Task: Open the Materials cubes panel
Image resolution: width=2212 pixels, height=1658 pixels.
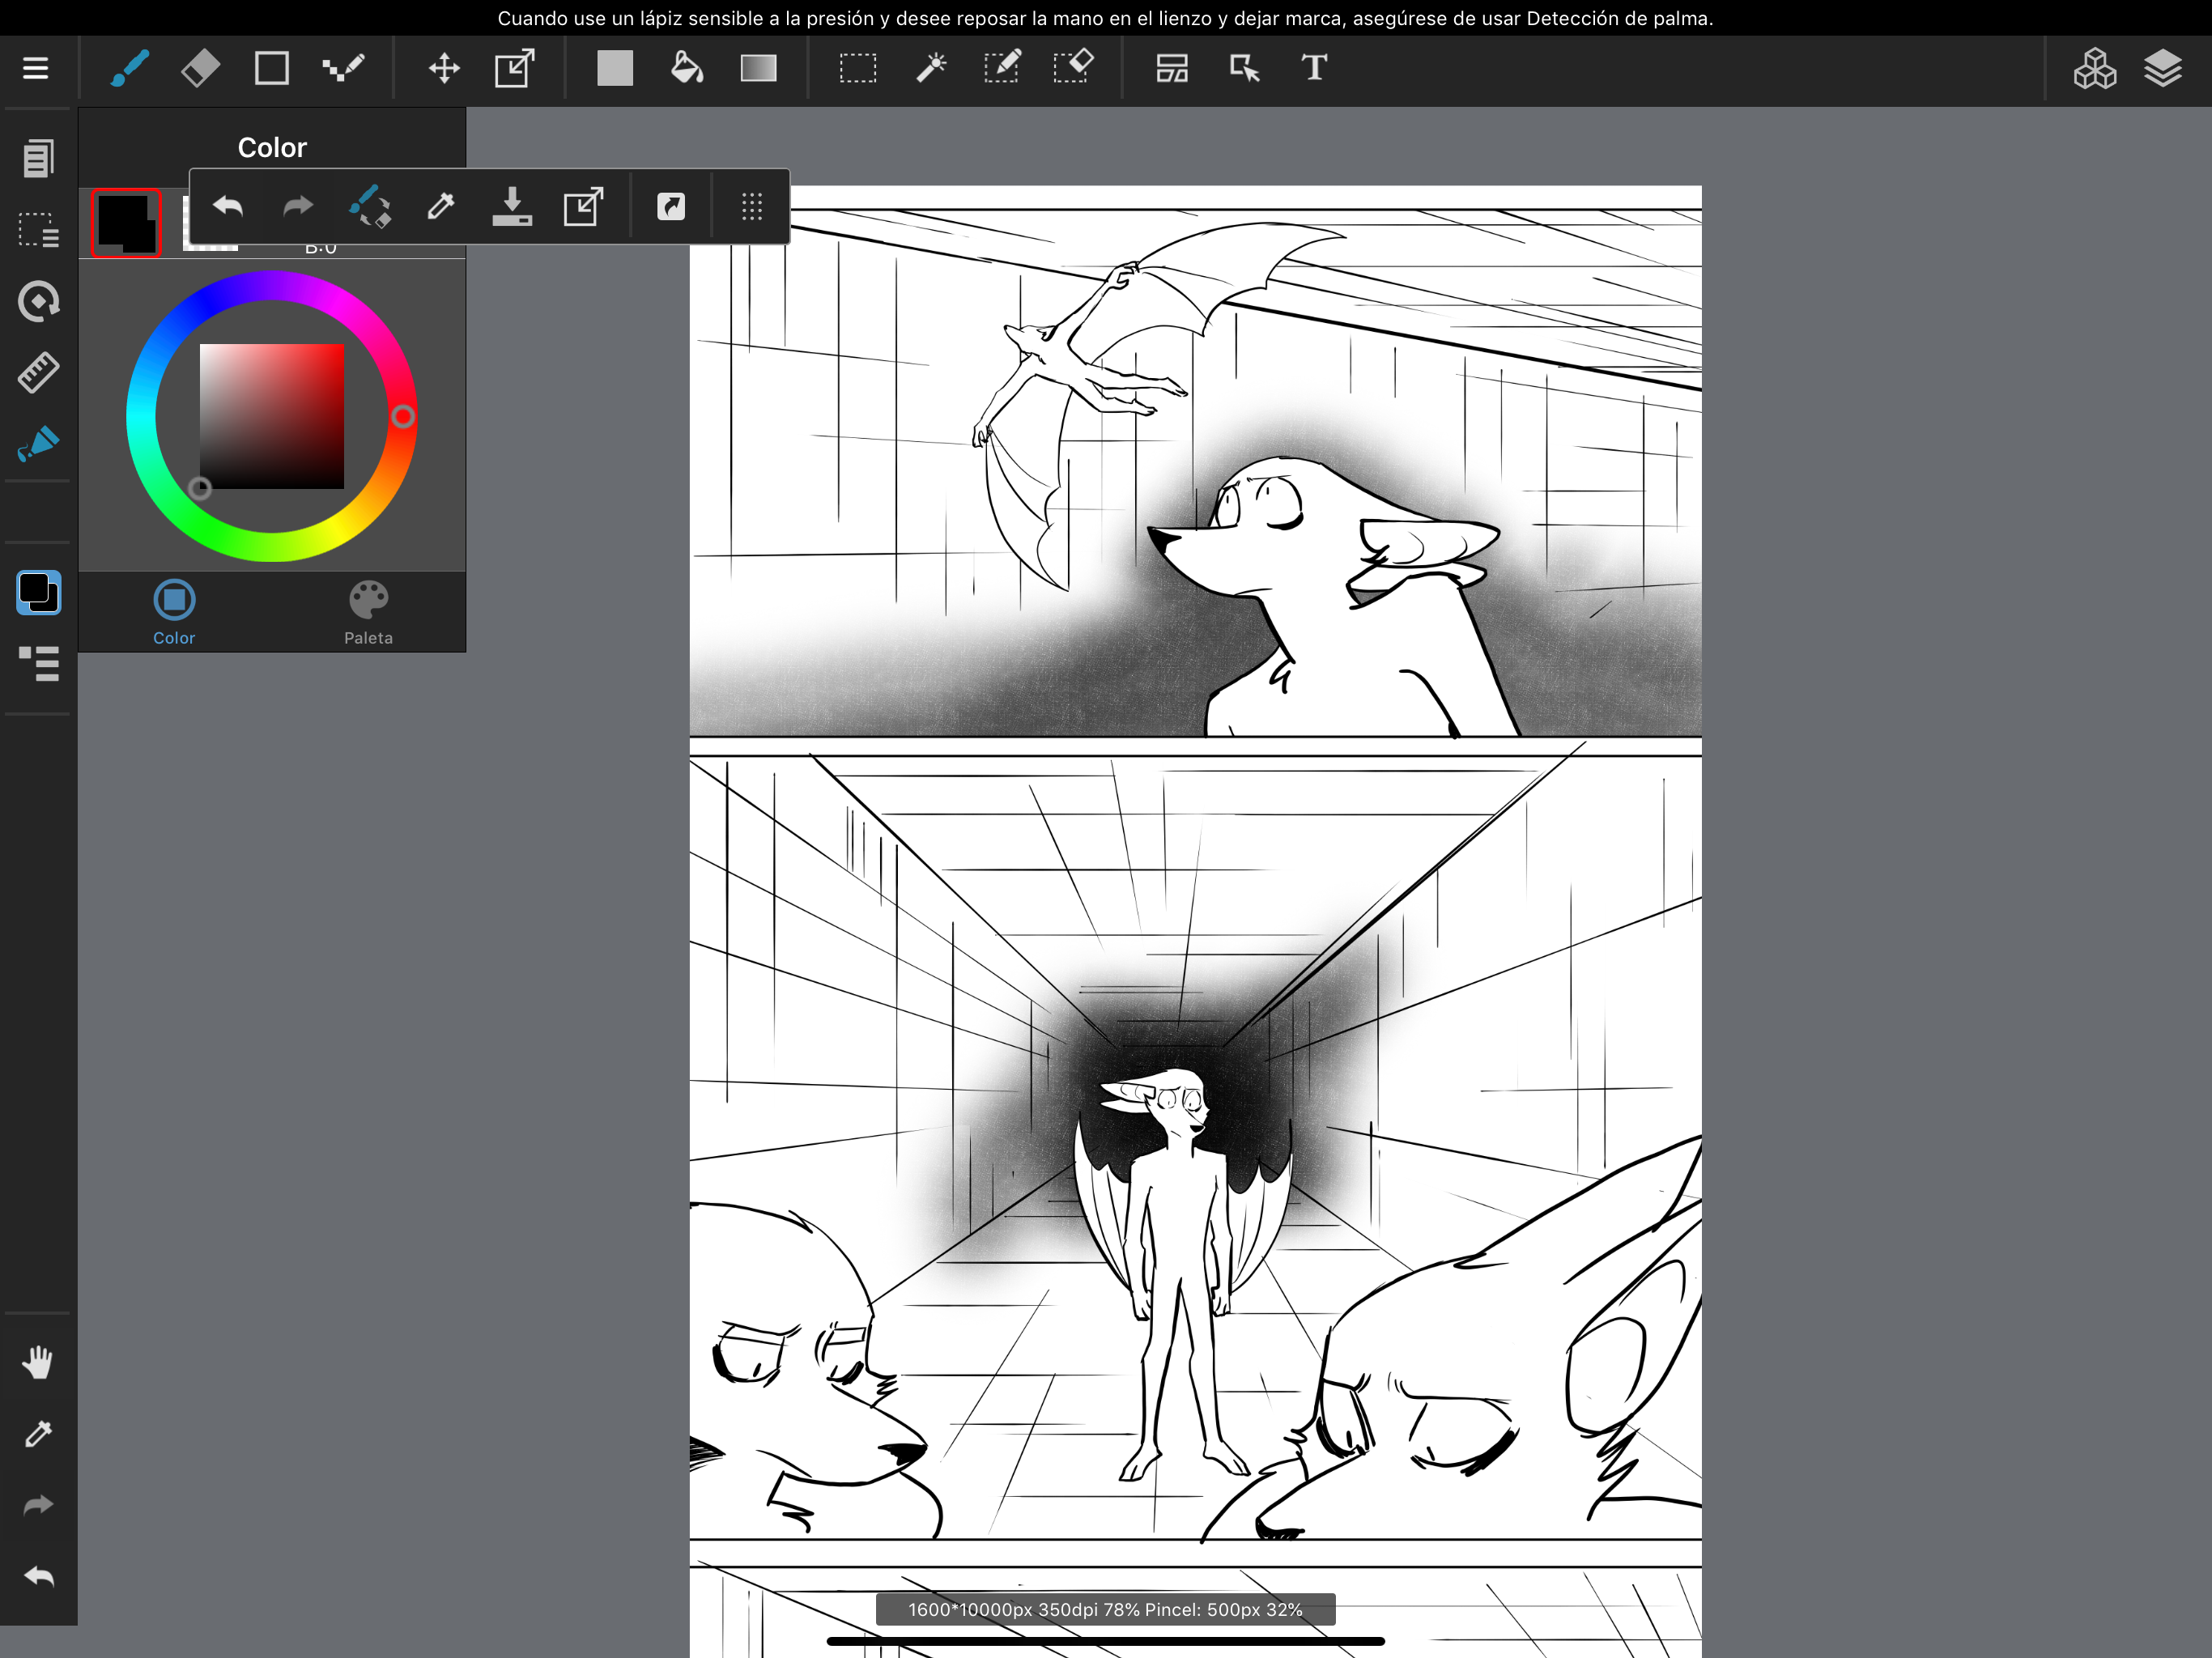Action: (2094, 68)
